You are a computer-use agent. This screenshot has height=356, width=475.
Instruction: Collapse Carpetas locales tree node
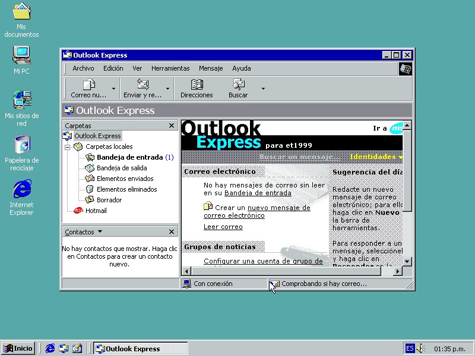click(x=68, y=147)
